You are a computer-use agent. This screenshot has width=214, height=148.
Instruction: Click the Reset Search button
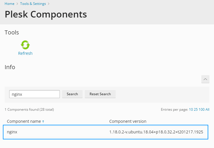pyautogui.click(x=100, y=94)
